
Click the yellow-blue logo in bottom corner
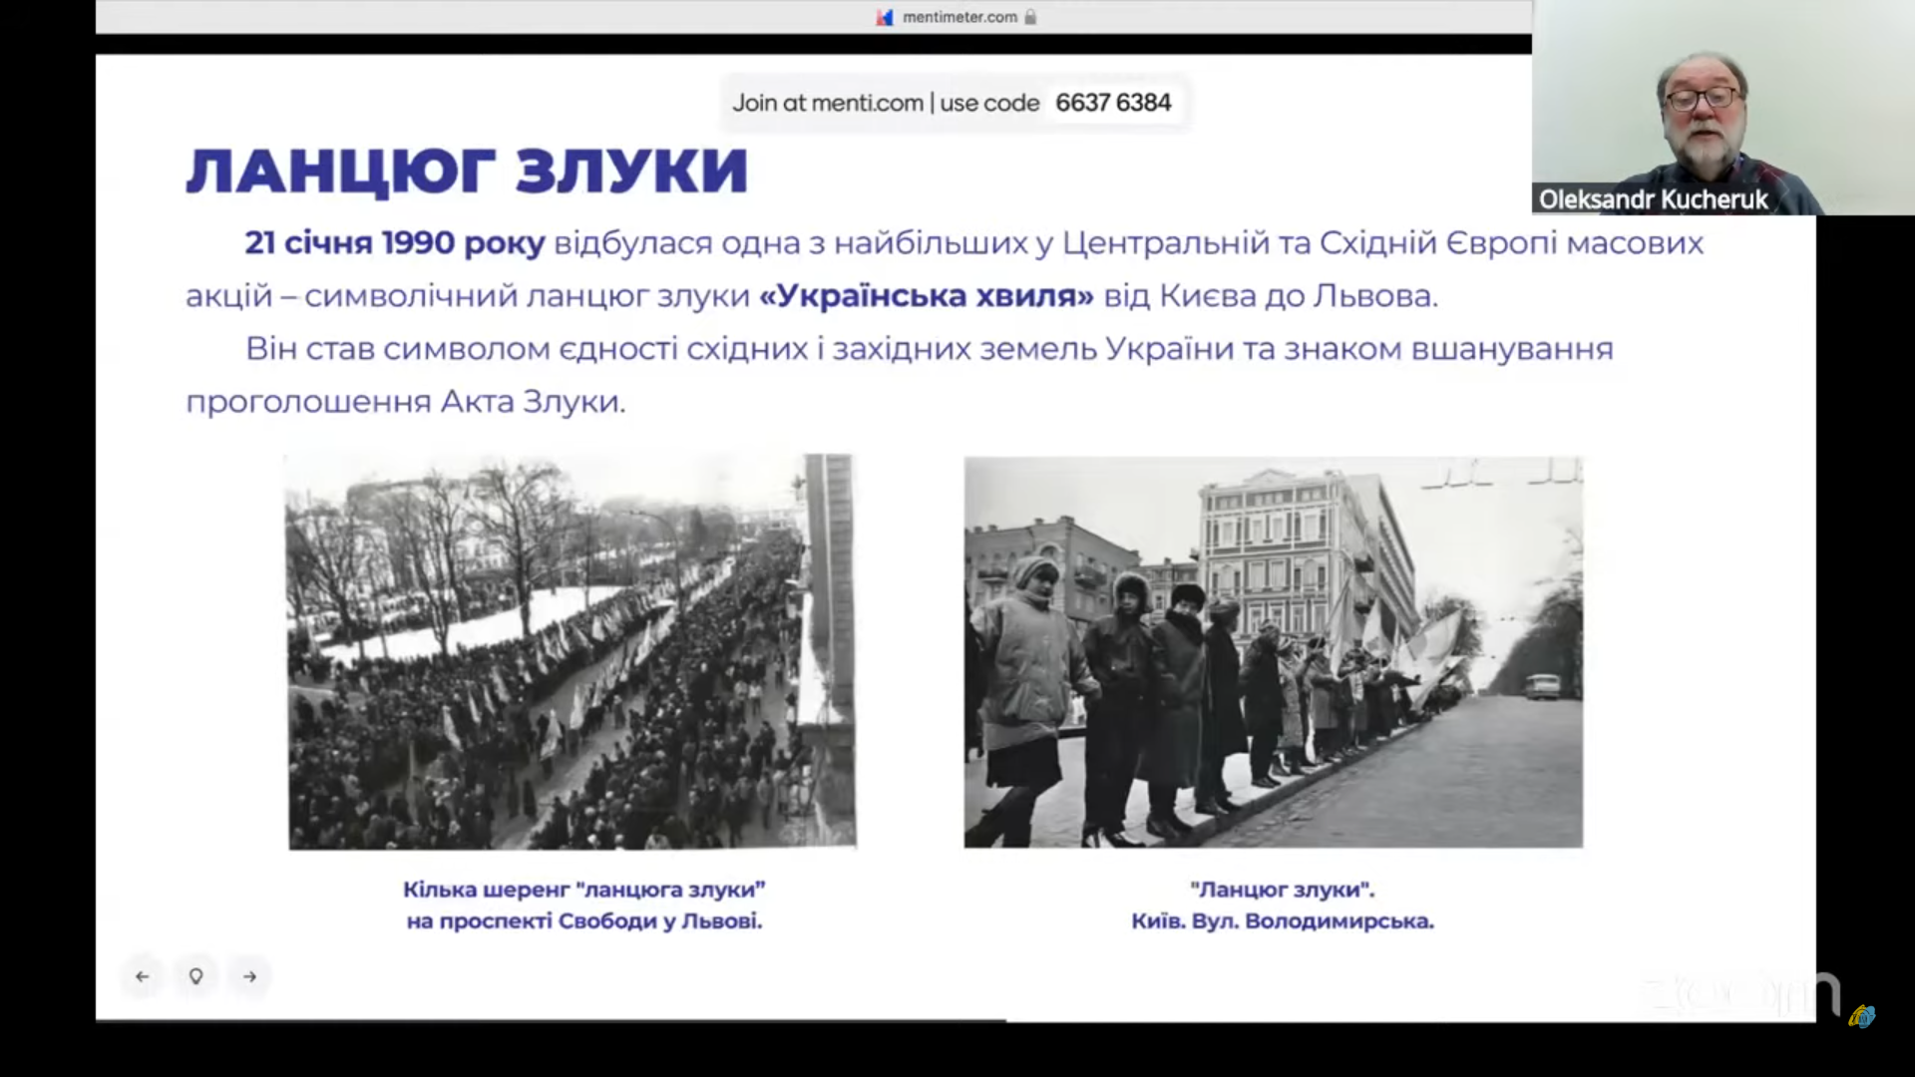pyautogui.click(x=1861, y=1016)
